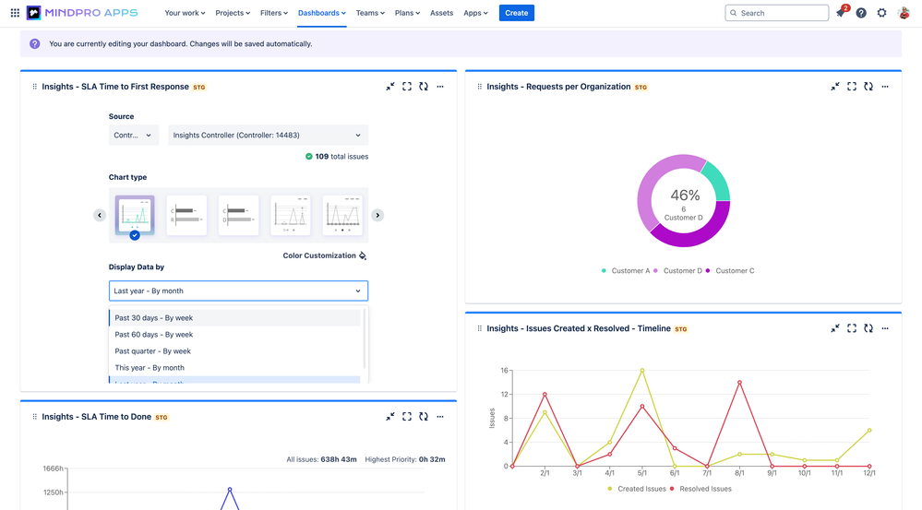This screenshot has height=510, width=922.
Task: Toggle Created Issues legend in the timeline chart
Action: pos(636,489)
